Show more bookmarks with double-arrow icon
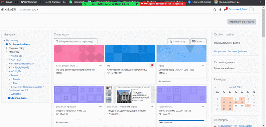This screenshot has height=127, width=266. [260, 2]
